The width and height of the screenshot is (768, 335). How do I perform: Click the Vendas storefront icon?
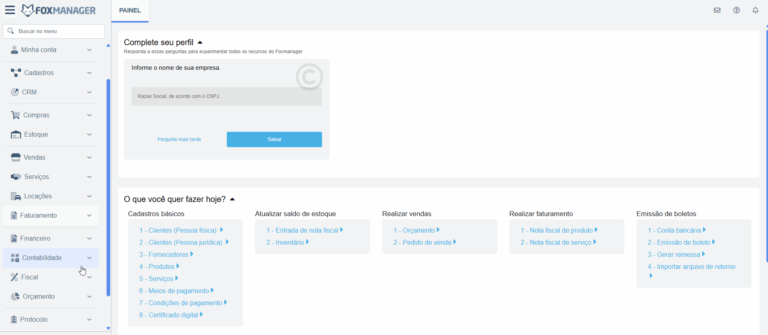click(x=16, y=157)
